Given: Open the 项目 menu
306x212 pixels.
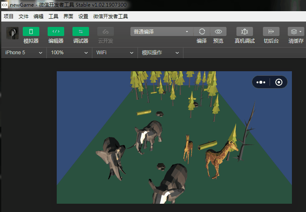Looking at the screenshot, I should point(9,17).
